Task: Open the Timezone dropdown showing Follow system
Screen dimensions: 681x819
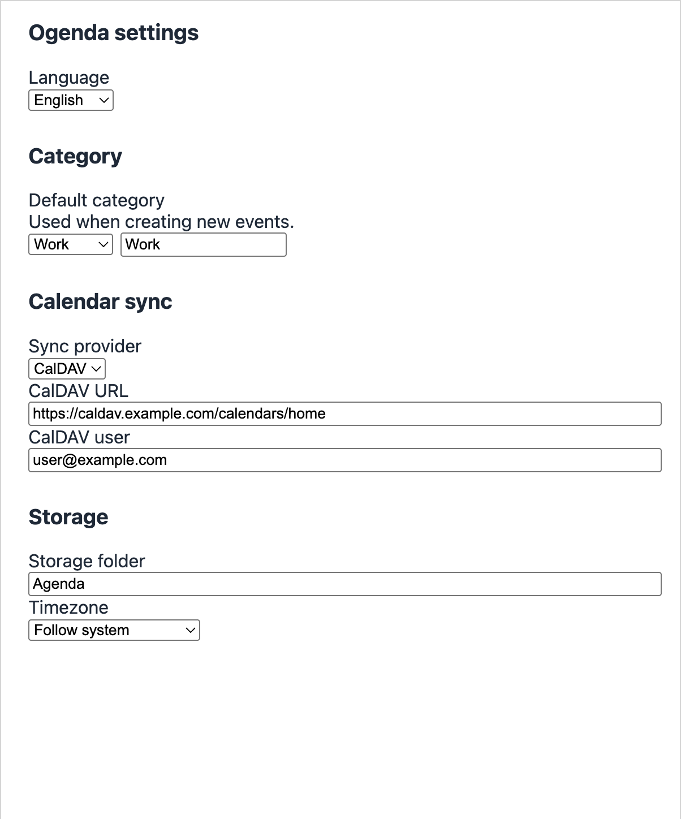Action: pos(114,630)
